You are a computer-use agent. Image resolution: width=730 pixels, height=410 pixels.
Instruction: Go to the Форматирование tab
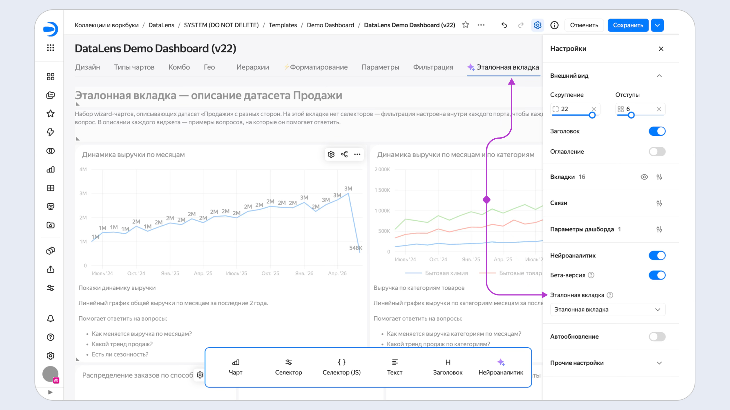316,67
